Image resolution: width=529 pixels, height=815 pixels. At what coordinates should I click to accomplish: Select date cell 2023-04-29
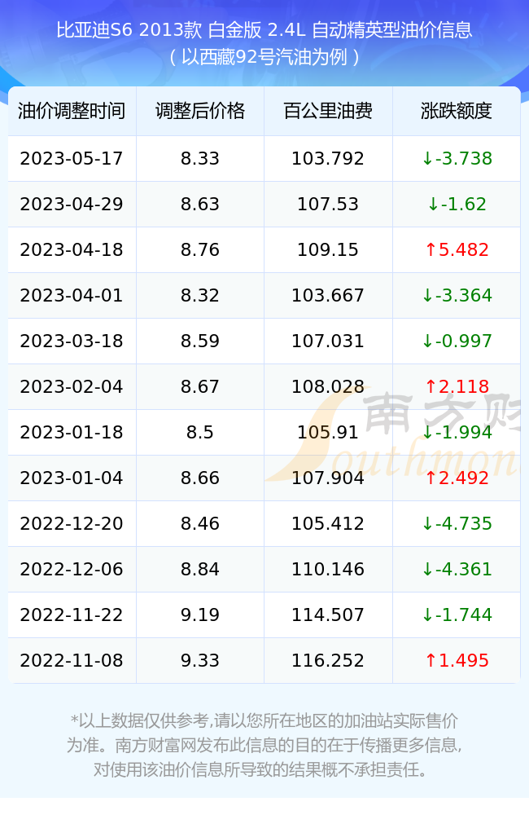point(72,205)
